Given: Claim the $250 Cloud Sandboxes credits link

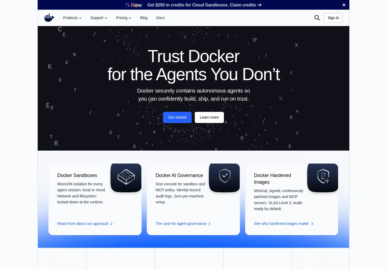Looking at the screenshot, I should click(x=204, y=5).
